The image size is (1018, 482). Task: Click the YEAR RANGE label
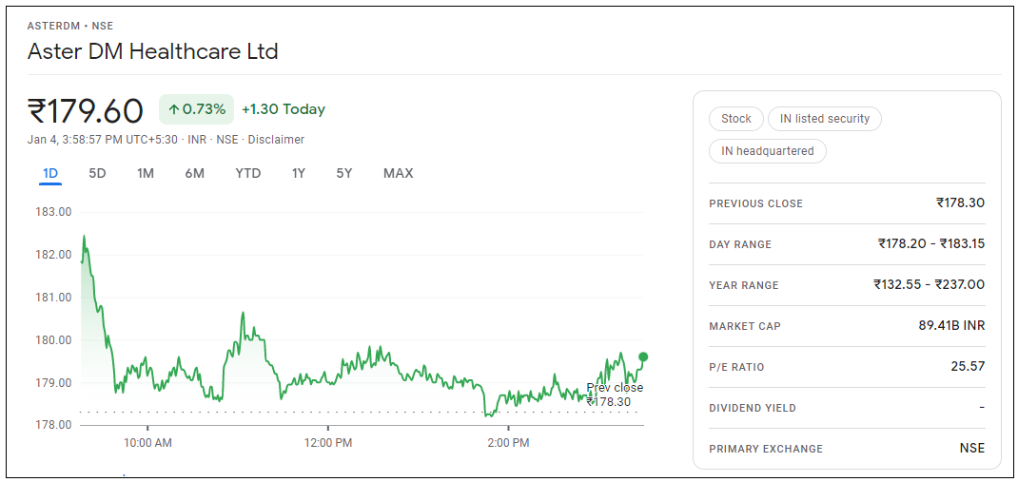coord(743,285)
